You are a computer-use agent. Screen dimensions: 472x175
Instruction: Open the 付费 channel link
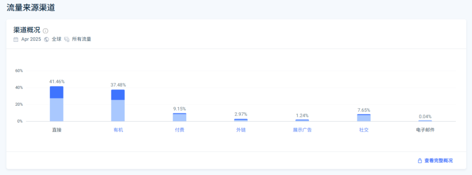click(x=180, y=130)
